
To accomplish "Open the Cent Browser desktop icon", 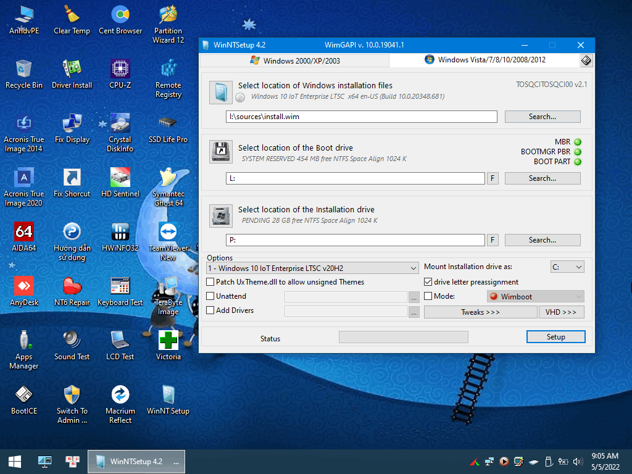I will (x=120, y=20).
